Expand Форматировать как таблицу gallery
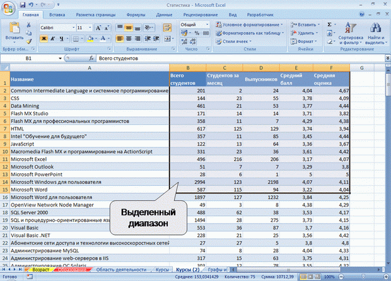 250,33
